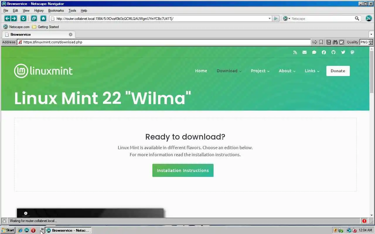
Task: Open the File menu
Action: [x=6, y=11]
